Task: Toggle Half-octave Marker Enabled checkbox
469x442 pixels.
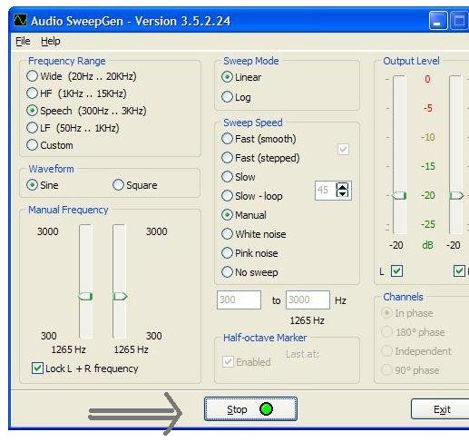Action: pyautogui.click(x=247, y=361)
